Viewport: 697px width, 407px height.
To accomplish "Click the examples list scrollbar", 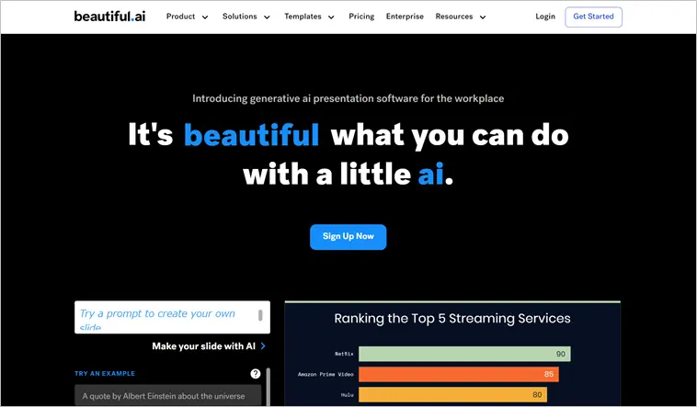I will point(268,386).
